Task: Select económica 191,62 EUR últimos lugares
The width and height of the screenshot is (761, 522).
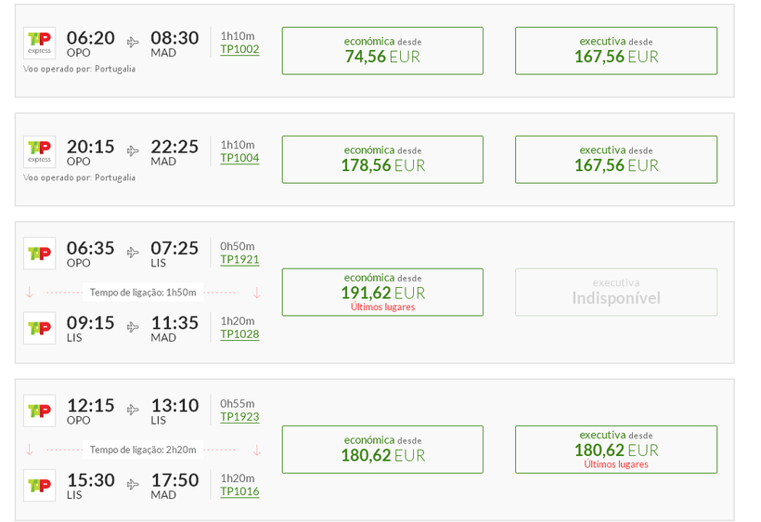Action: click(382, 292)
